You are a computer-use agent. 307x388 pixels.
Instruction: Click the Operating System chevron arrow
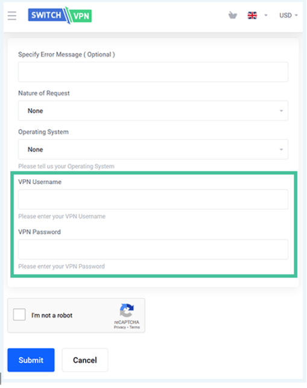281,150
